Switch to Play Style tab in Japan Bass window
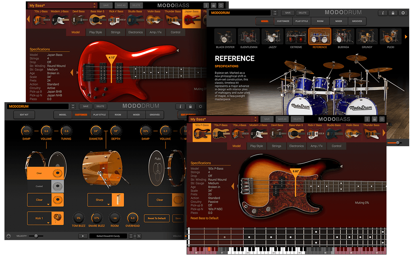Screen dimensions: 413x258 pyautogui.click(x=96, y=32)
